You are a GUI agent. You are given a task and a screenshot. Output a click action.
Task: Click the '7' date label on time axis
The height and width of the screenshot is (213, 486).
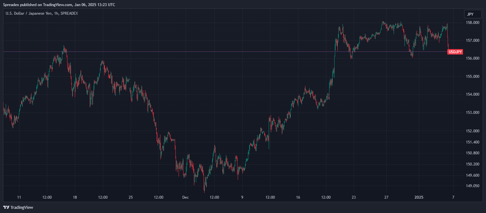pyautogui.click(x=453, y=197)
